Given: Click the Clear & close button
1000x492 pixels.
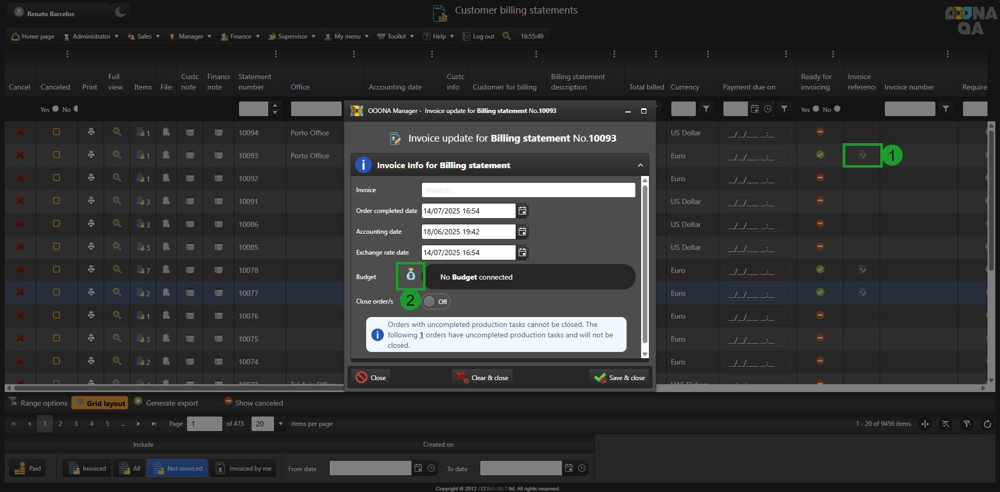Looking at the screenshot, I should tap(482, 377).
